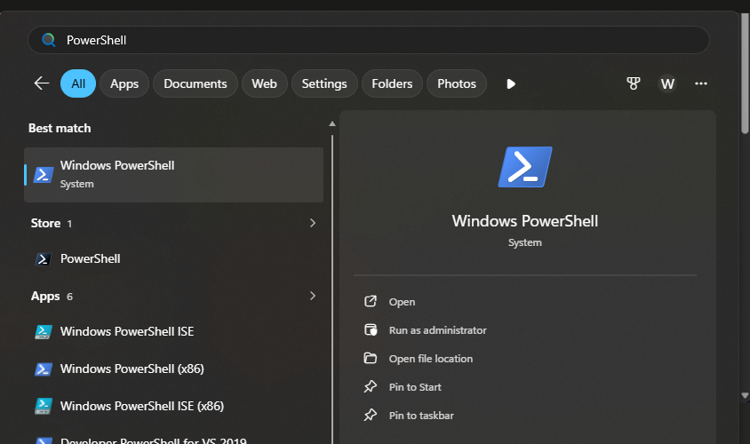Expand the Store results section

312,223
